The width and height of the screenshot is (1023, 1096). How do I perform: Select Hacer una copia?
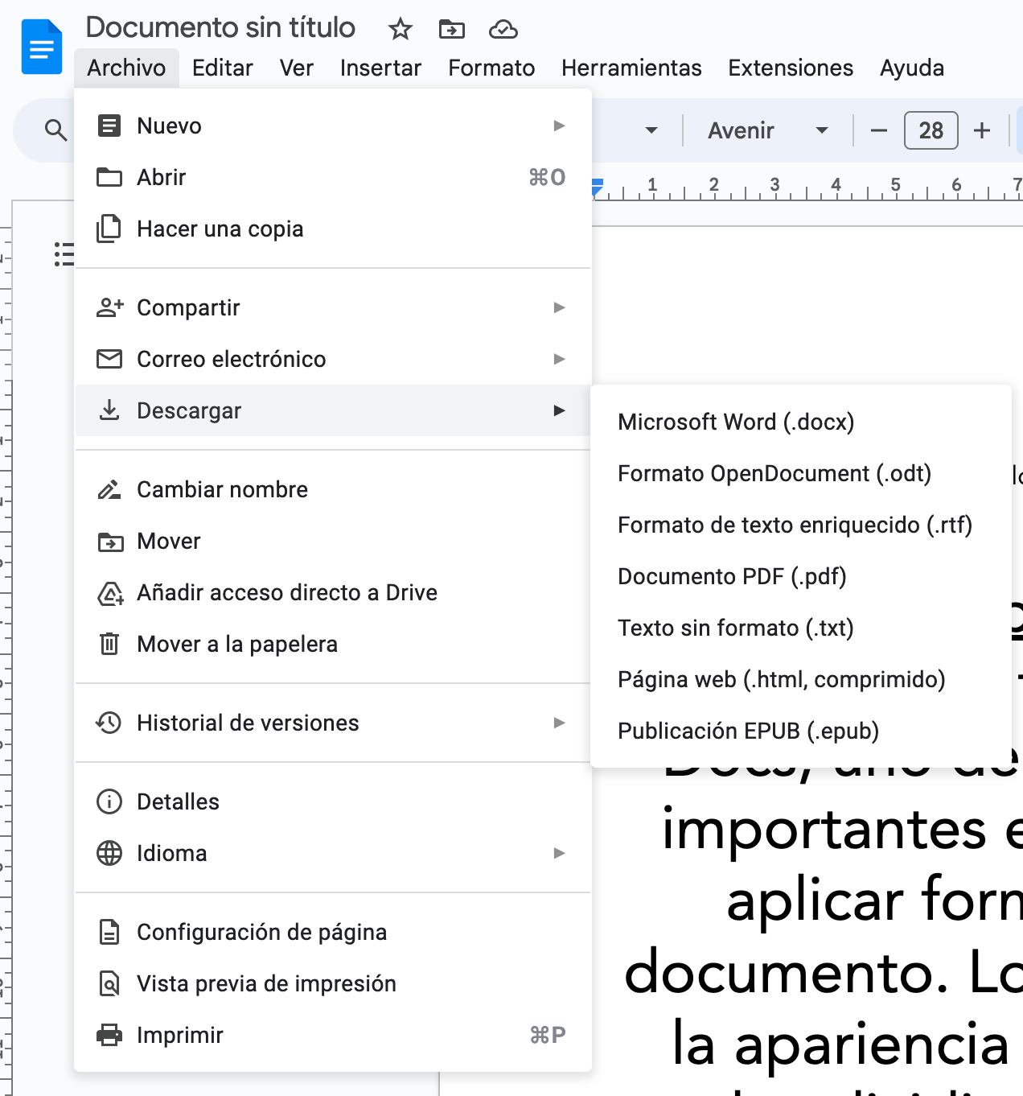220,229
